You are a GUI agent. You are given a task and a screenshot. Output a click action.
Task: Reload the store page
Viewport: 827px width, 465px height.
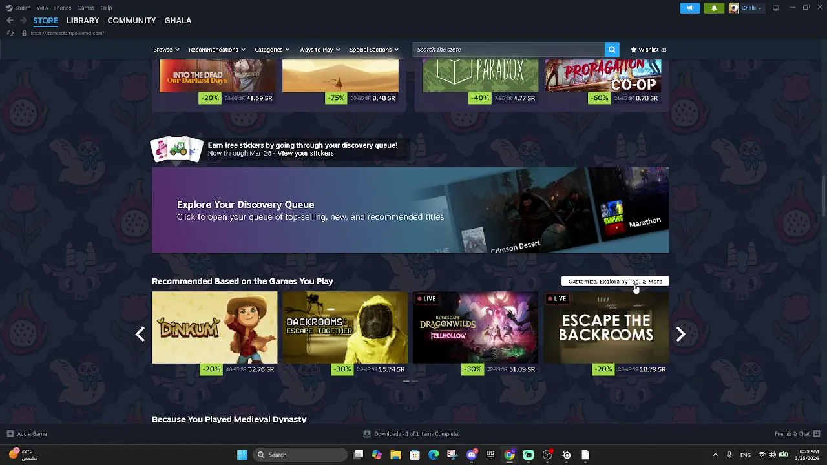[10, 33]
